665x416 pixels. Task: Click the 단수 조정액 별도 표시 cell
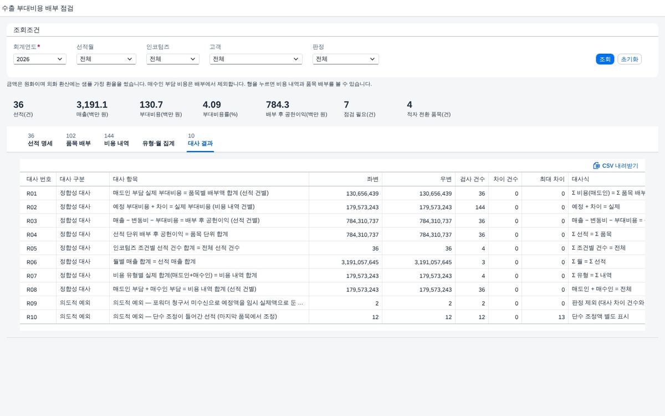[607, 317]
